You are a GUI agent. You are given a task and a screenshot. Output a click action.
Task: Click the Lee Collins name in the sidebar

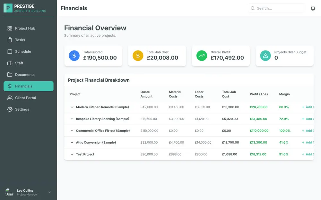click(x=25, y=190)
